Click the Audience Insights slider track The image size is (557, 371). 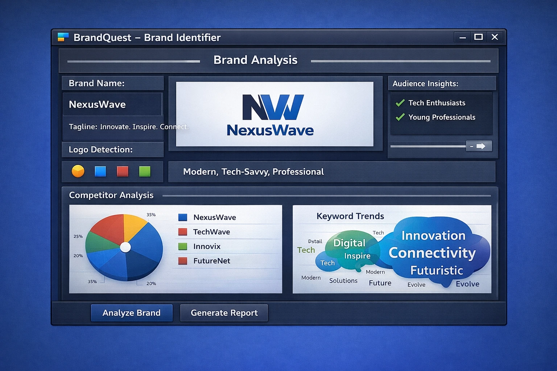click(x=428, y=146)
